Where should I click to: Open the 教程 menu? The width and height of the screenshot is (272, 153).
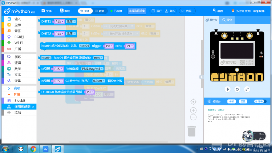tap(65, 11)
